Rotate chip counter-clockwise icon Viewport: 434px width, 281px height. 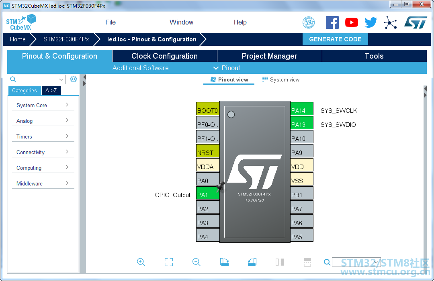[x=252, y=262]
